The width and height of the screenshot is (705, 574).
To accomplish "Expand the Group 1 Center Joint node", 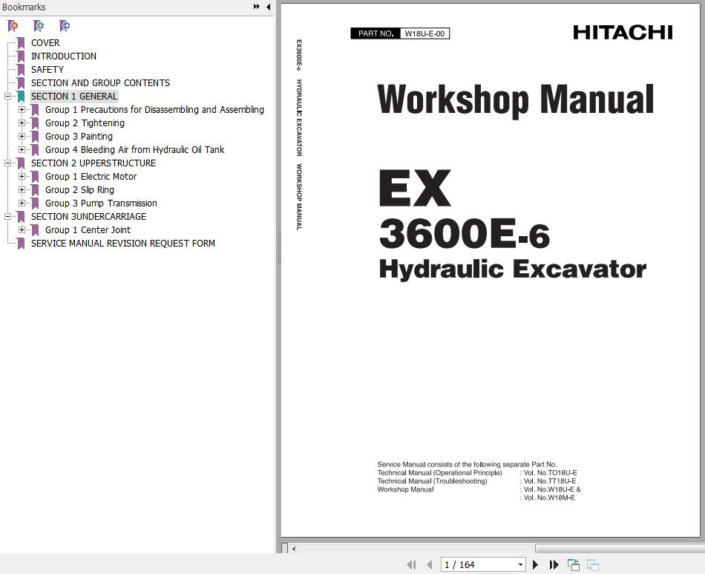I will (22, 230).
